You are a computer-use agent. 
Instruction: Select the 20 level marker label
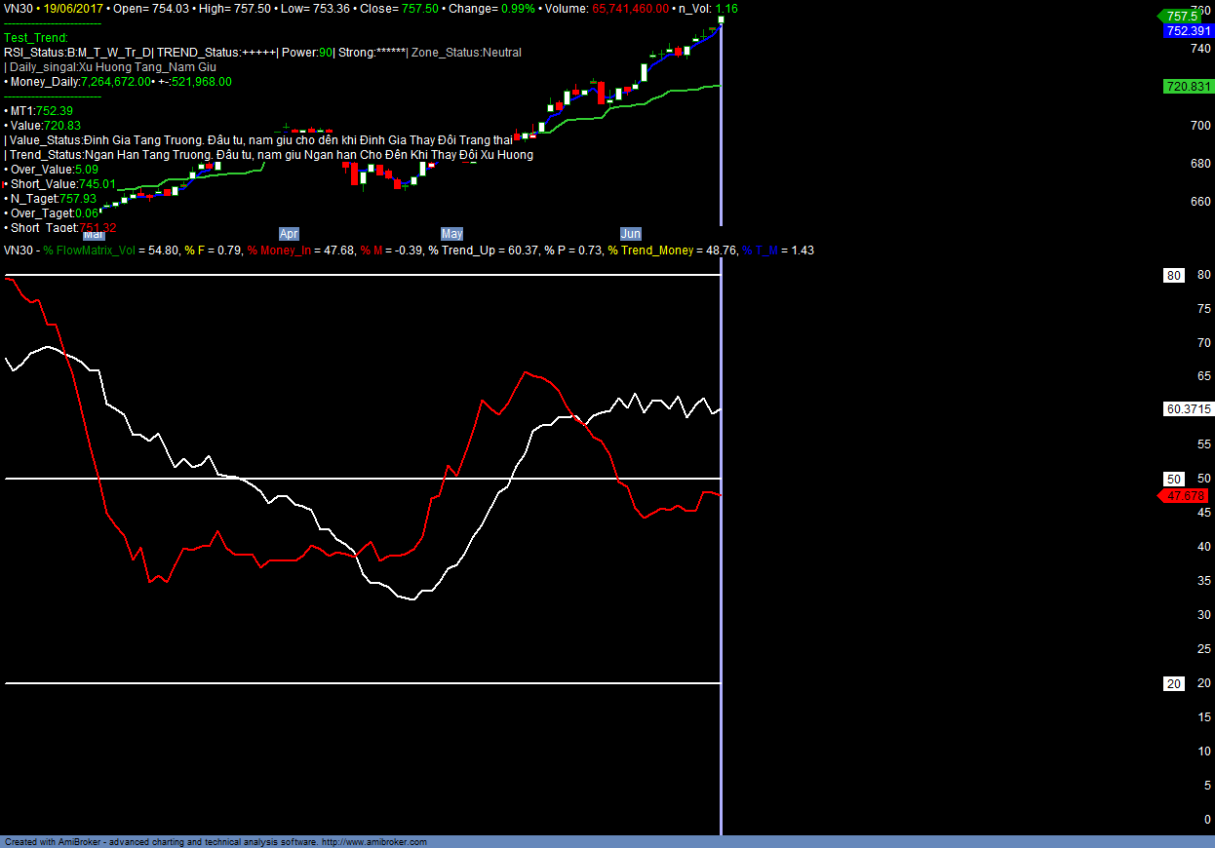[1174, 683]
